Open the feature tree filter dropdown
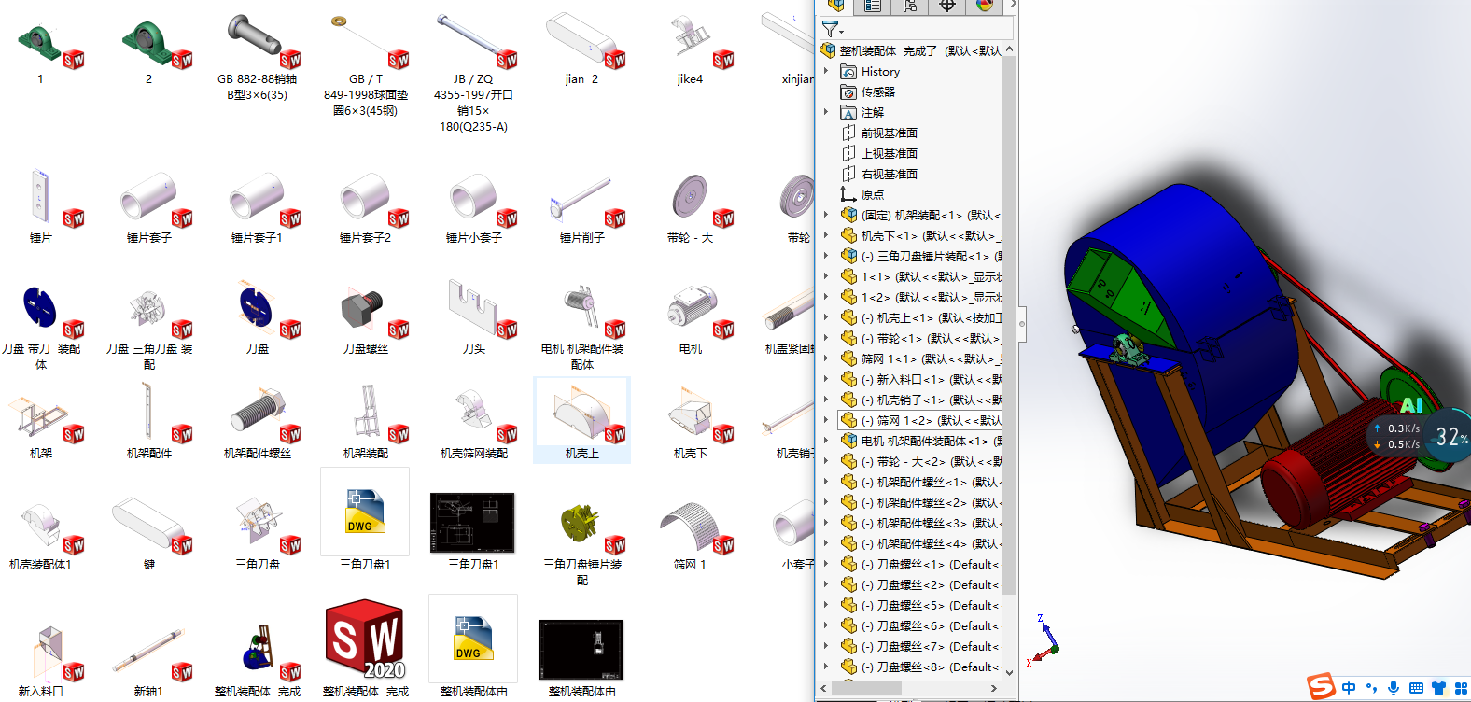This screenshot has width=1471, height=702. (831, 29)
